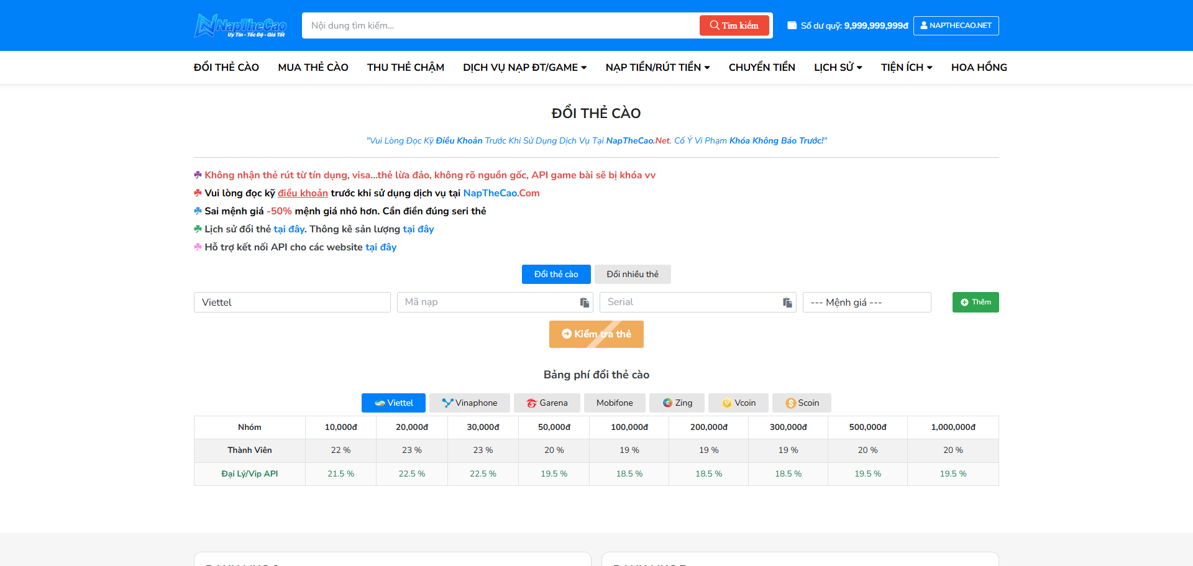Screen dimensions: 1193x566
Task: Expand the NẠP TIỀN/RÚT TIỀN menu
Action: [x=658, y=67]
